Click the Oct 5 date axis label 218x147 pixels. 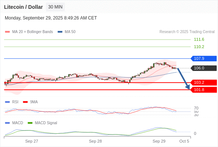(184, 141)
